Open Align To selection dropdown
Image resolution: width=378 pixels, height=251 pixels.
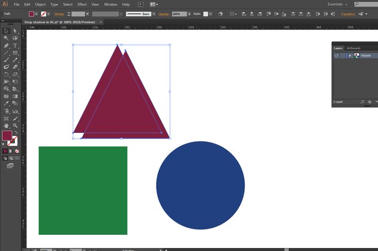(233, 14)
